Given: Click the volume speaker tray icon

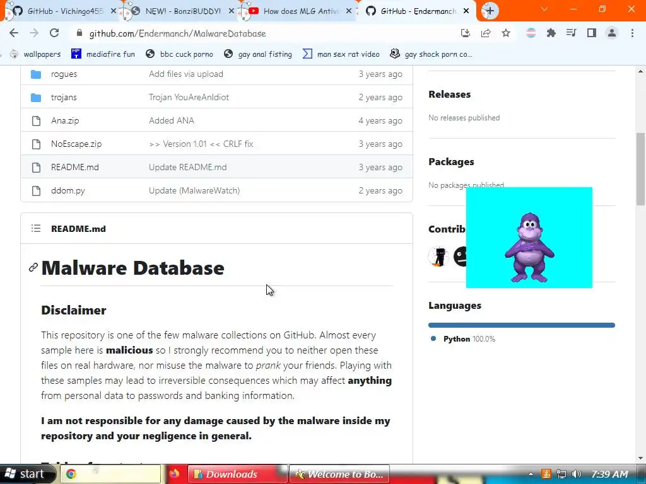Looking at the screenshot, I should click(577, 474).
